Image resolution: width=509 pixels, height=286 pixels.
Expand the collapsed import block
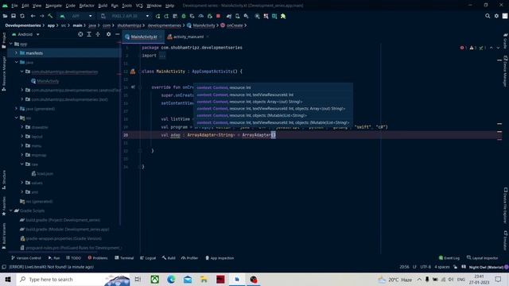click(162, 56)
